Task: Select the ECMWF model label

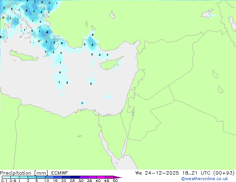Action: click(x=60, y=173)
